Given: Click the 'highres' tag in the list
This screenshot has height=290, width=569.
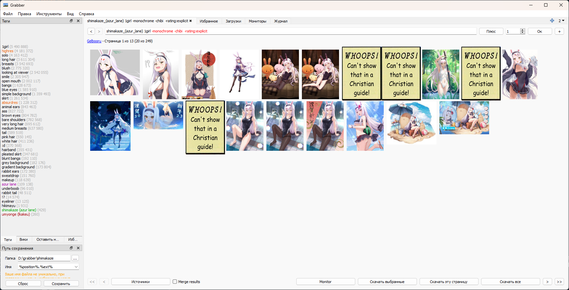Looking at the screenshot, I should pyautogui.click(x=8, y=51).
